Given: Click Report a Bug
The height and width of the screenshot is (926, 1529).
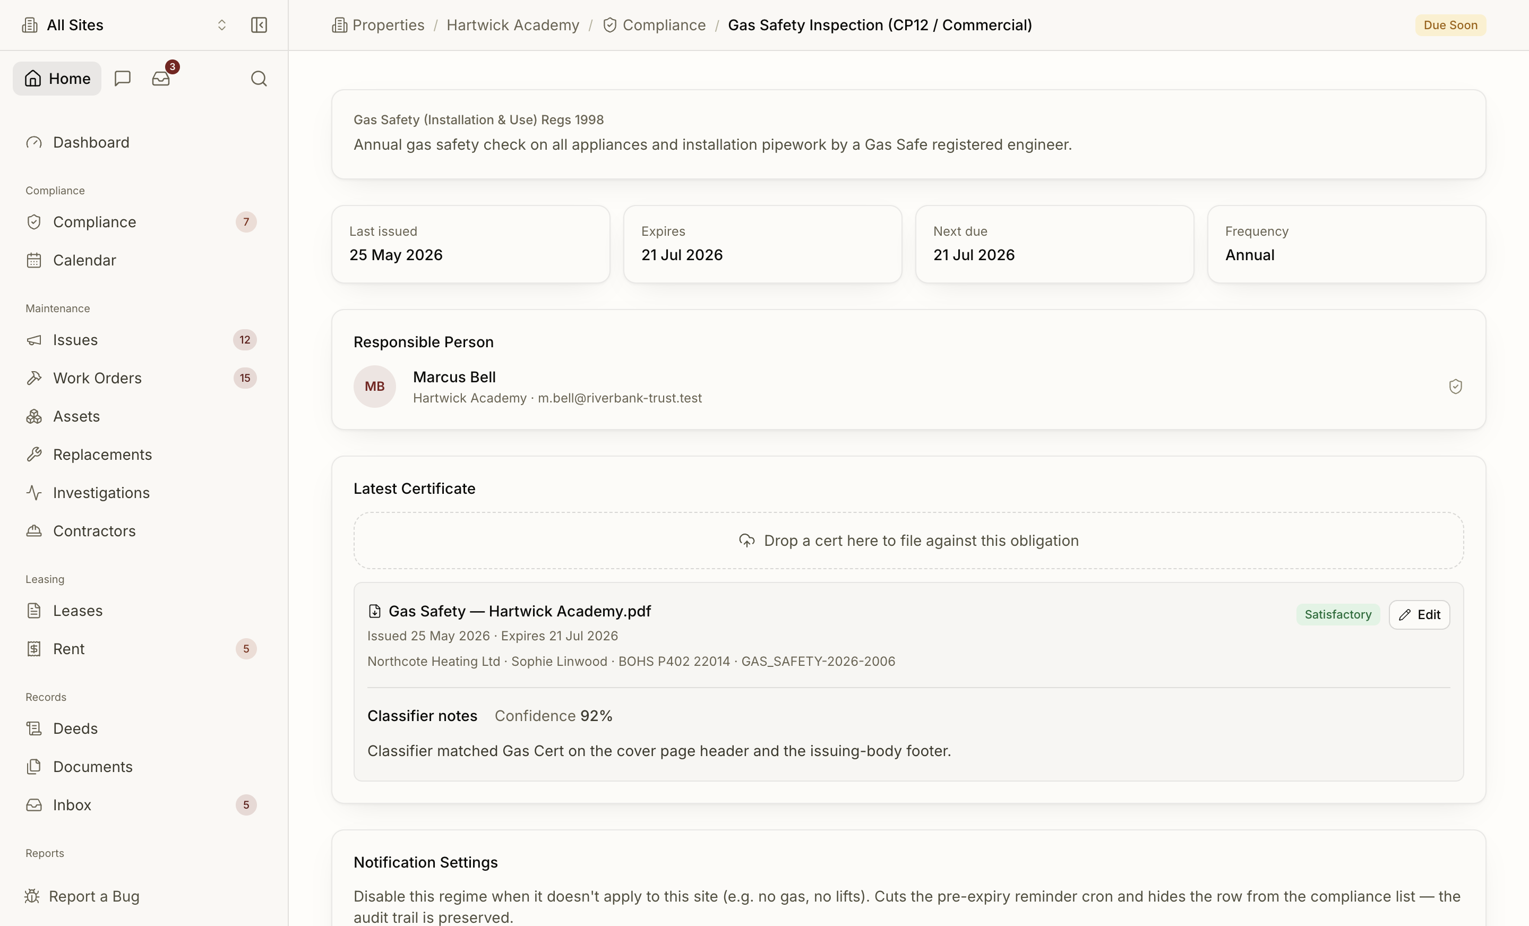Looking at the screenshot, I should click(x=82, y=896).
